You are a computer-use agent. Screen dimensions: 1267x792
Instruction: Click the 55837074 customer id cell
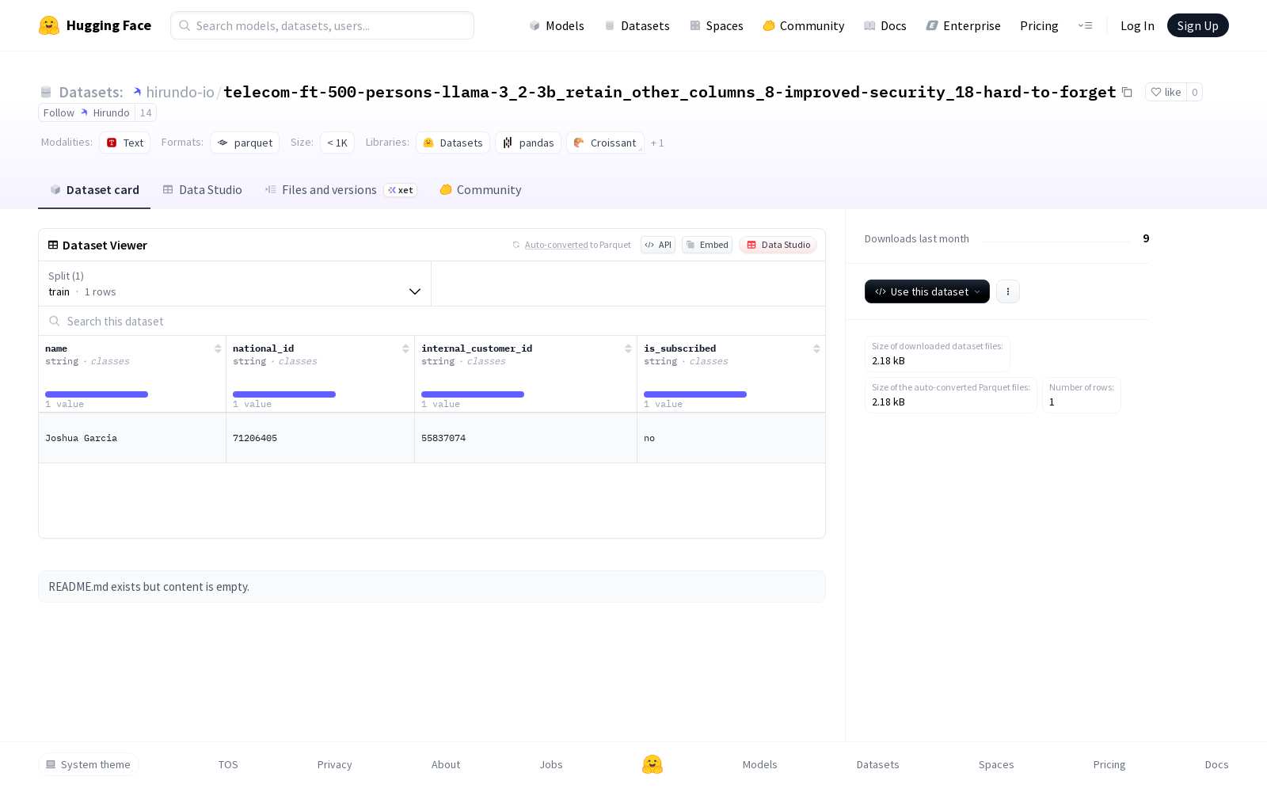coord(526,438)
